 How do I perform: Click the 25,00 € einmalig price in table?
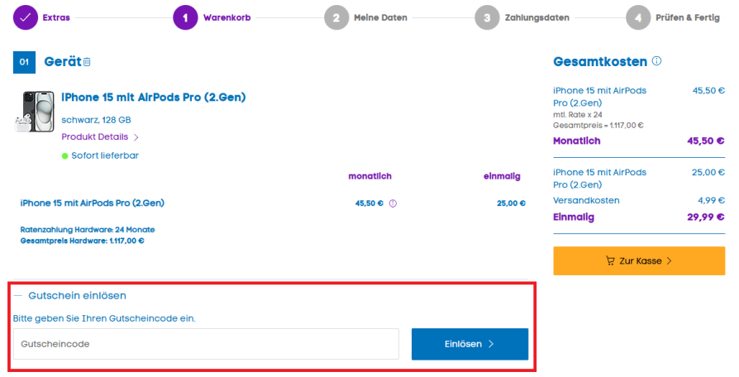(511, 203)
